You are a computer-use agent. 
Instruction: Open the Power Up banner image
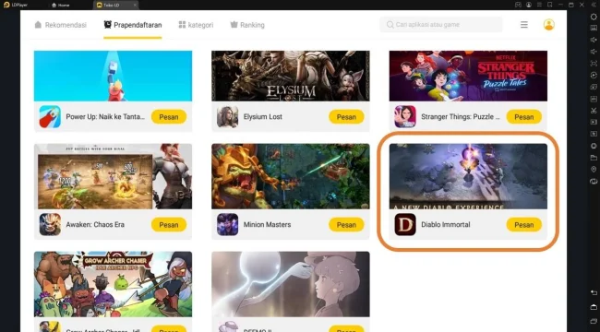coord(113,77)
